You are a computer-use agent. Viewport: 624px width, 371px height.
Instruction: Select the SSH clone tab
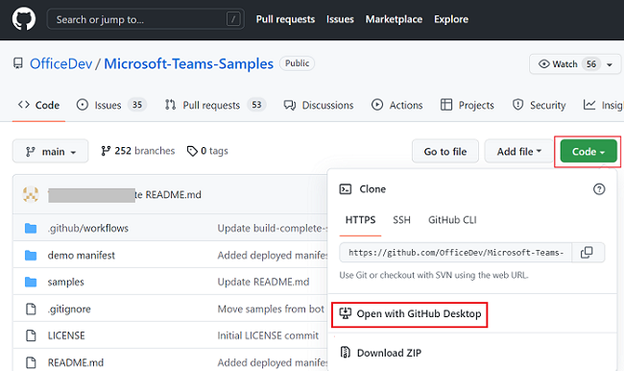[x=401, y=220]
